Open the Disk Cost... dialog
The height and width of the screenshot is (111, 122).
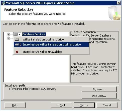99,96
